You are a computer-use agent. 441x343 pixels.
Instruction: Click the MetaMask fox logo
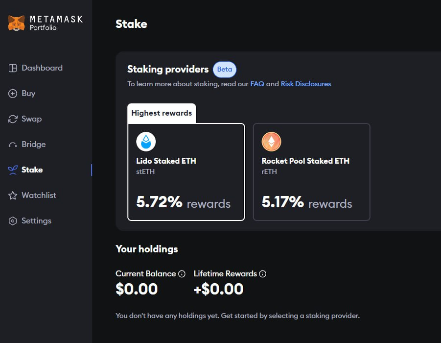[16, 23]
